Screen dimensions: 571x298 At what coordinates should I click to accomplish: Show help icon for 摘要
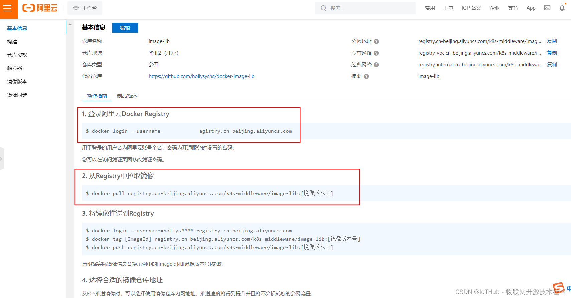coord(366,76)
